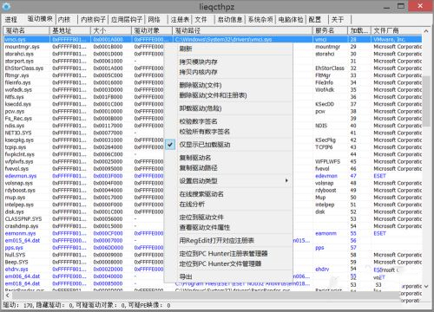Screen dimensions: 434x312
Task: Click the vertical scrollbar up arrow
Action: click(x=426, y=31)
